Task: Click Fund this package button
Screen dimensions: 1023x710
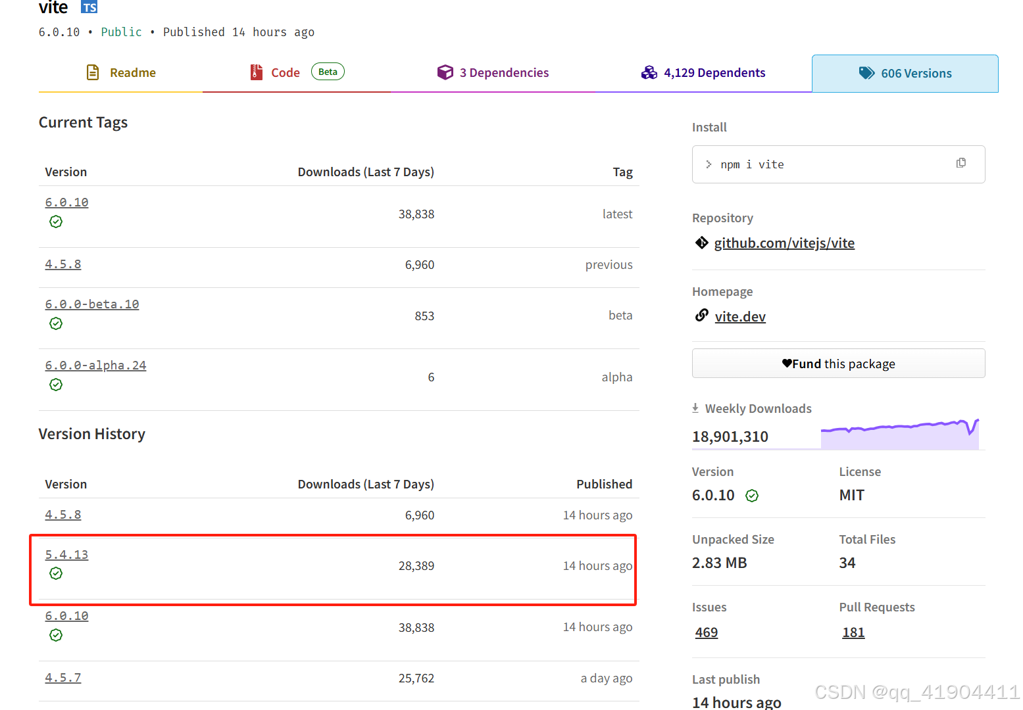Action: 838,364
